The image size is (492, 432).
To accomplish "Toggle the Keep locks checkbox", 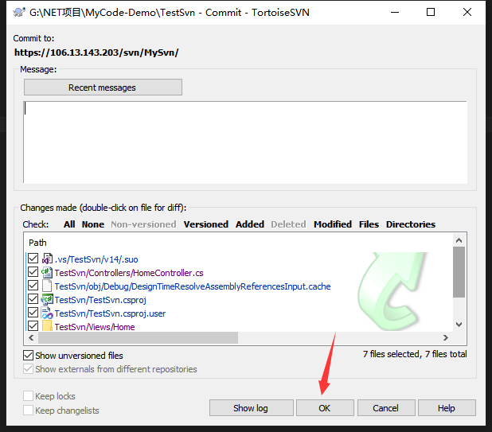I will (28, 396).
